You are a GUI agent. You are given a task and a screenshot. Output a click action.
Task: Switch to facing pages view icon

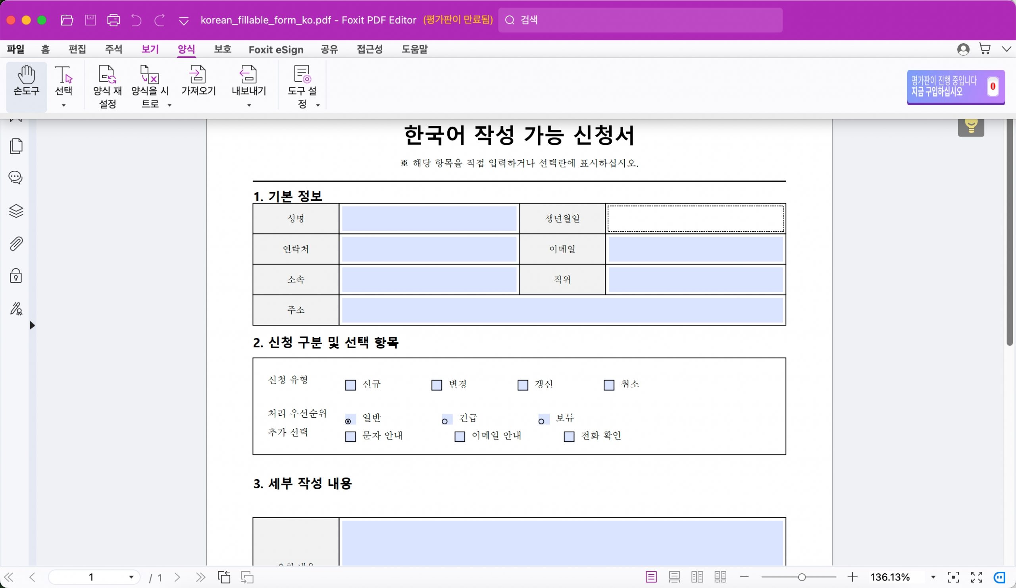[x=697, y=577]
